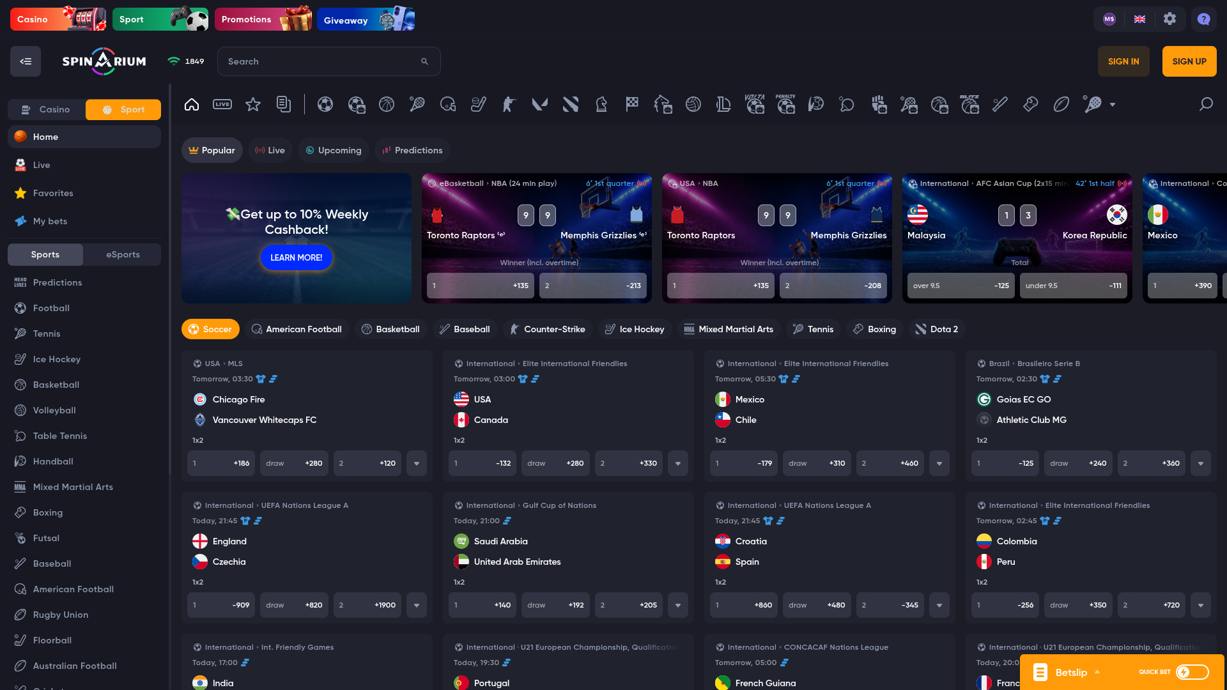The width and height of the screenshot is (1227, 690).
Task: Expand more markets for Chicago Fire match
Action: point(417,463)
